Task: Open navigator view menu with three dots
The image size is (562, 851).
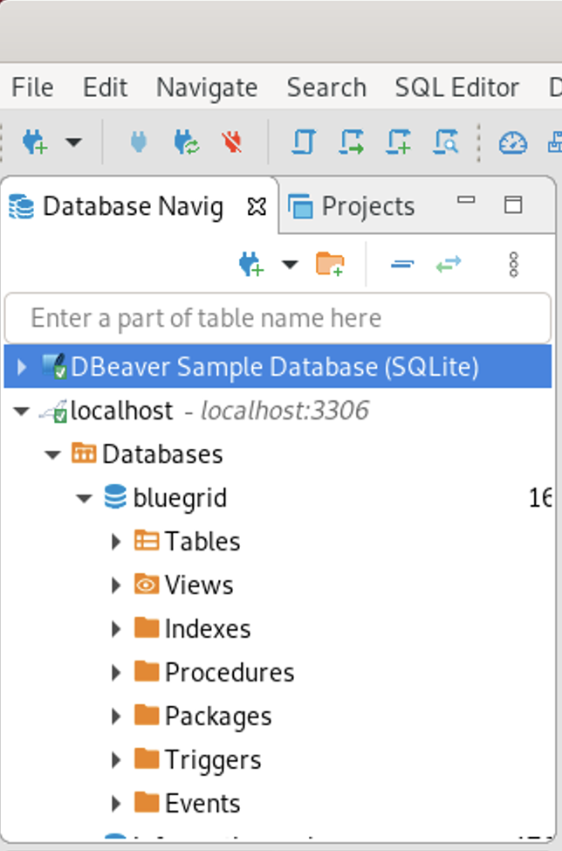Action: point(514,265)
